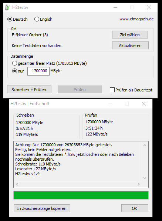The width and height of the screenshot is (162, 221).
Task: Close the Fortschritt progress window
Action: click(x=144, y=104)
